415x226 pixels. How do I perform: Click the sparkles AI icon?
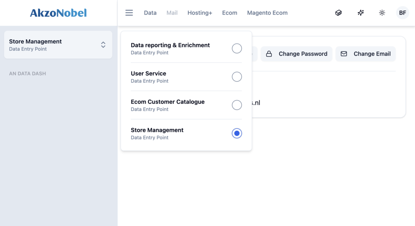pyautogui.click(x=361, y=13)
